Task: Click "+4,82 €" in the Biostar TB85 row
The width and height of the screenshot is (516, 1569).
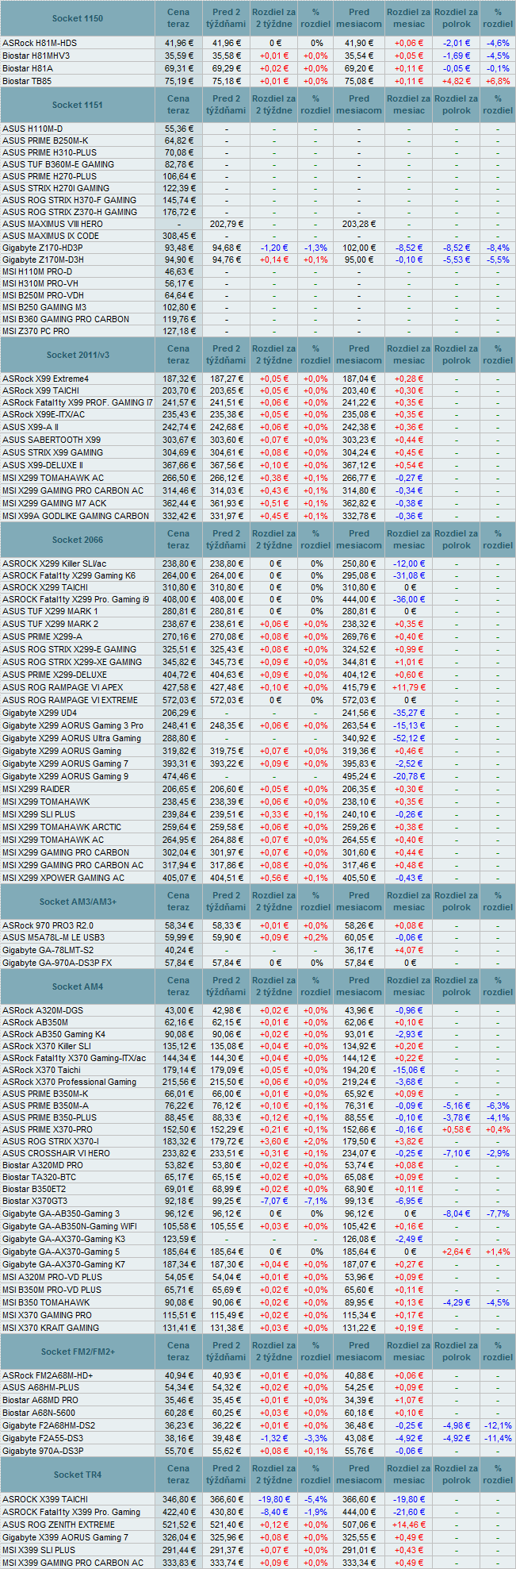Action: point(457,81)
